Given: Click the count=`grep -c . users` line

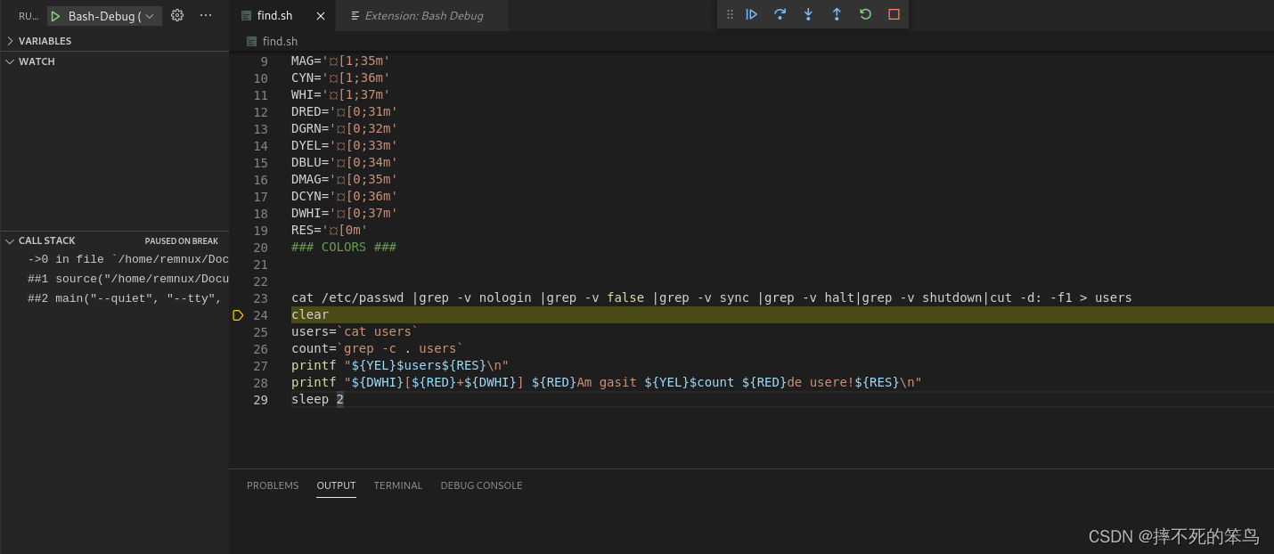Looking at the screenshot, I should (378, 348).
